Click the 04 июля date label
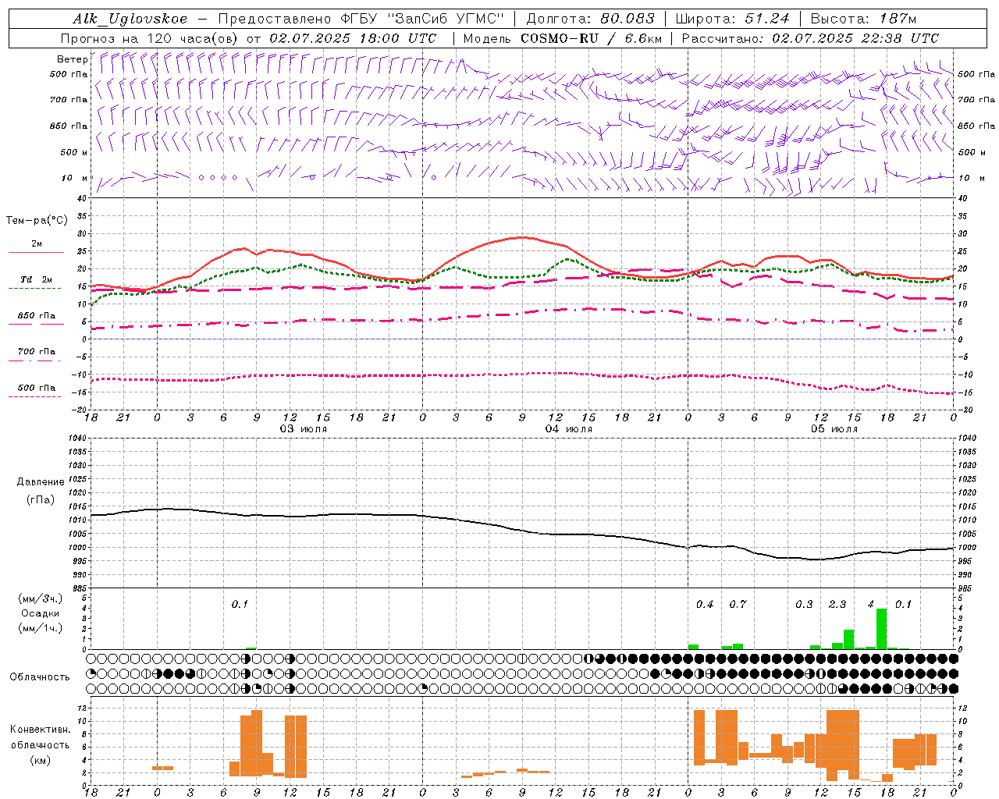The image size is (999, 799). [569, 429]
